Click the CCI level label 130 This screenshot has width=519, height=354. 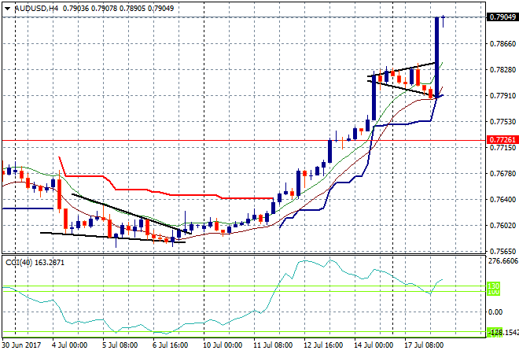coord(494,286)
